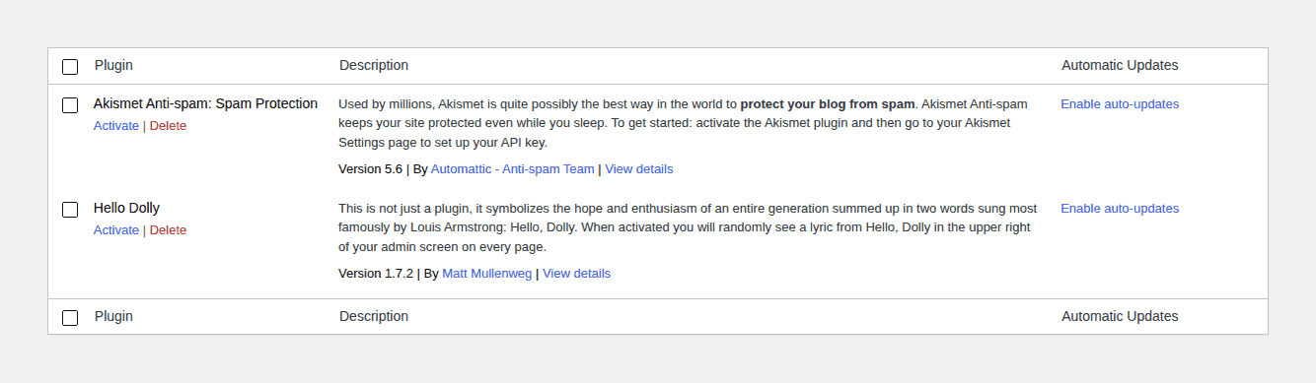Viewport: 1316px width, 383px height.
Task: Delete the Hello Dolly plugin
Action: point(168,230)
